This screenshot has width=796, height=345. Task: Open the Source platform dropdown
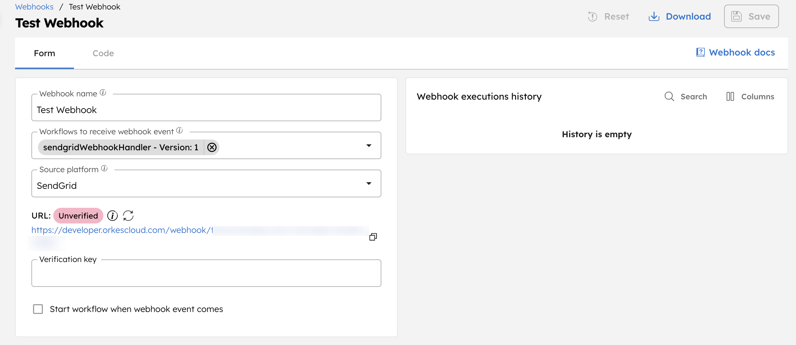[x=369, y=183]
